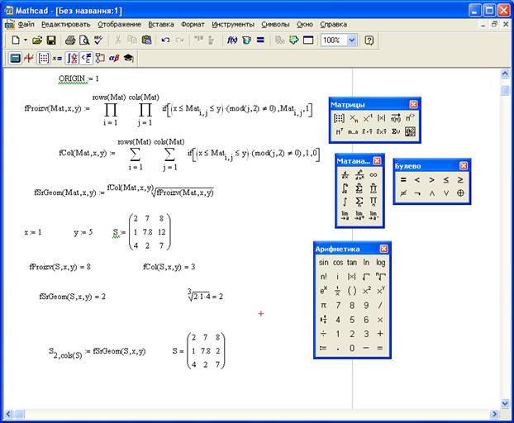Open the Формат menu
This screenshot has width=514, height=423.
coord(193,24)
